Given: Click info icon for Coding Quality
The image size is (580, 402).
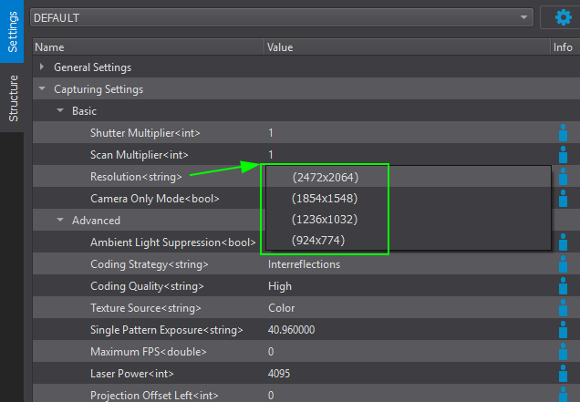Looking at the screenshot, I should point(563,286).
